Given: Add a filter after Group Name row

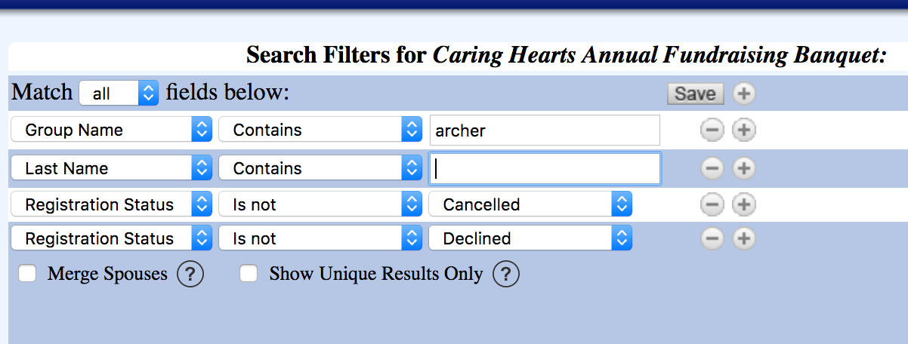Looking at the screenshot, I should click(x=744, y=131).
